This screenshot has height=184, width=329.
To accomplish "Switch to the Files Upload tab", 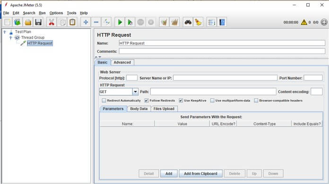I will tap(164, 109).
